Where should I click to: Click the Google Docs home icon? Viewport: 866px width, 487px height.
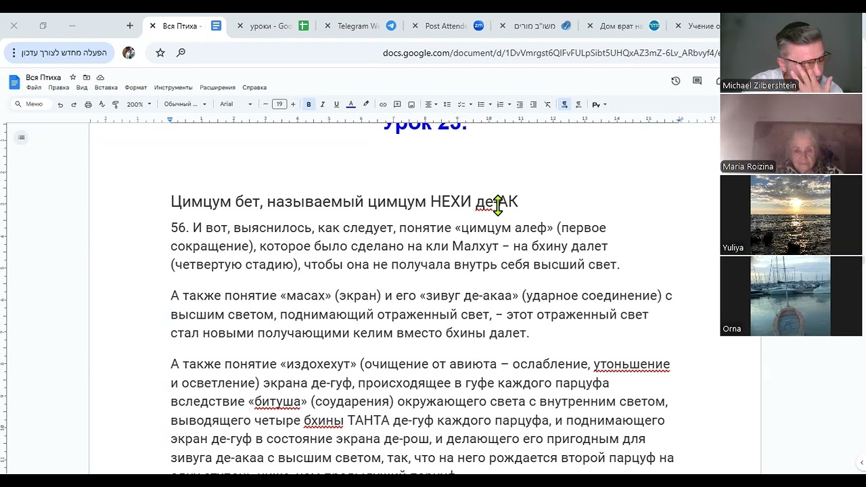coord(14,82)
